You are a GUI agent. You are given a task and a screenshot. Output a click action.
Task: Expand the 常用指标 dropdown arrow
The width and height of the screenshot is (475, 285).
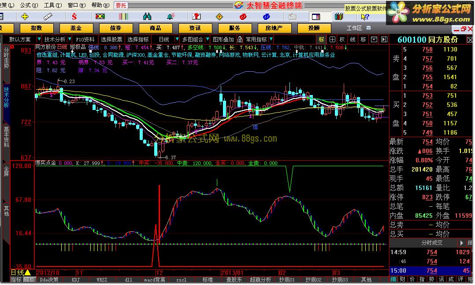coord(271,39)
